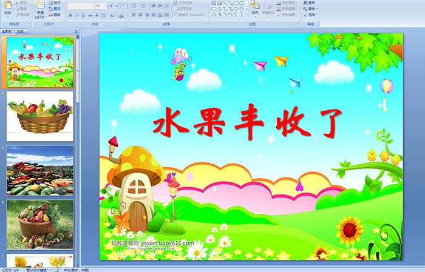Open the Layout (版式) dropdown
The image size is (425, 272).
click(56, 2)
